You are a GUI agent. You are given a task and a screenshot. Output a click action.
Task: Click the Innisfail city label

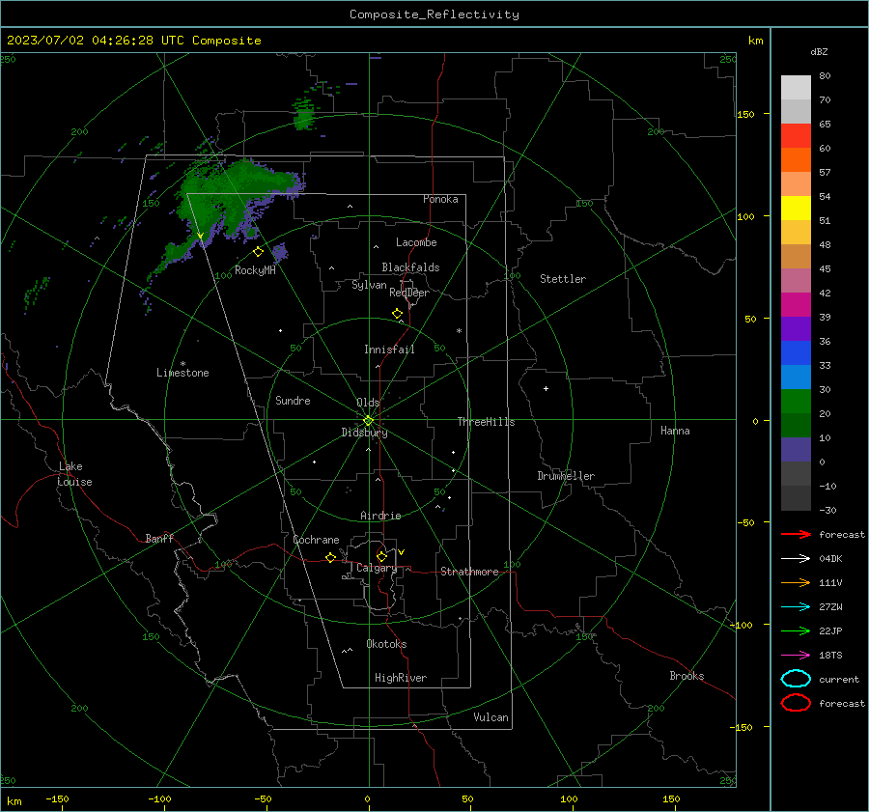click(389, 350)
